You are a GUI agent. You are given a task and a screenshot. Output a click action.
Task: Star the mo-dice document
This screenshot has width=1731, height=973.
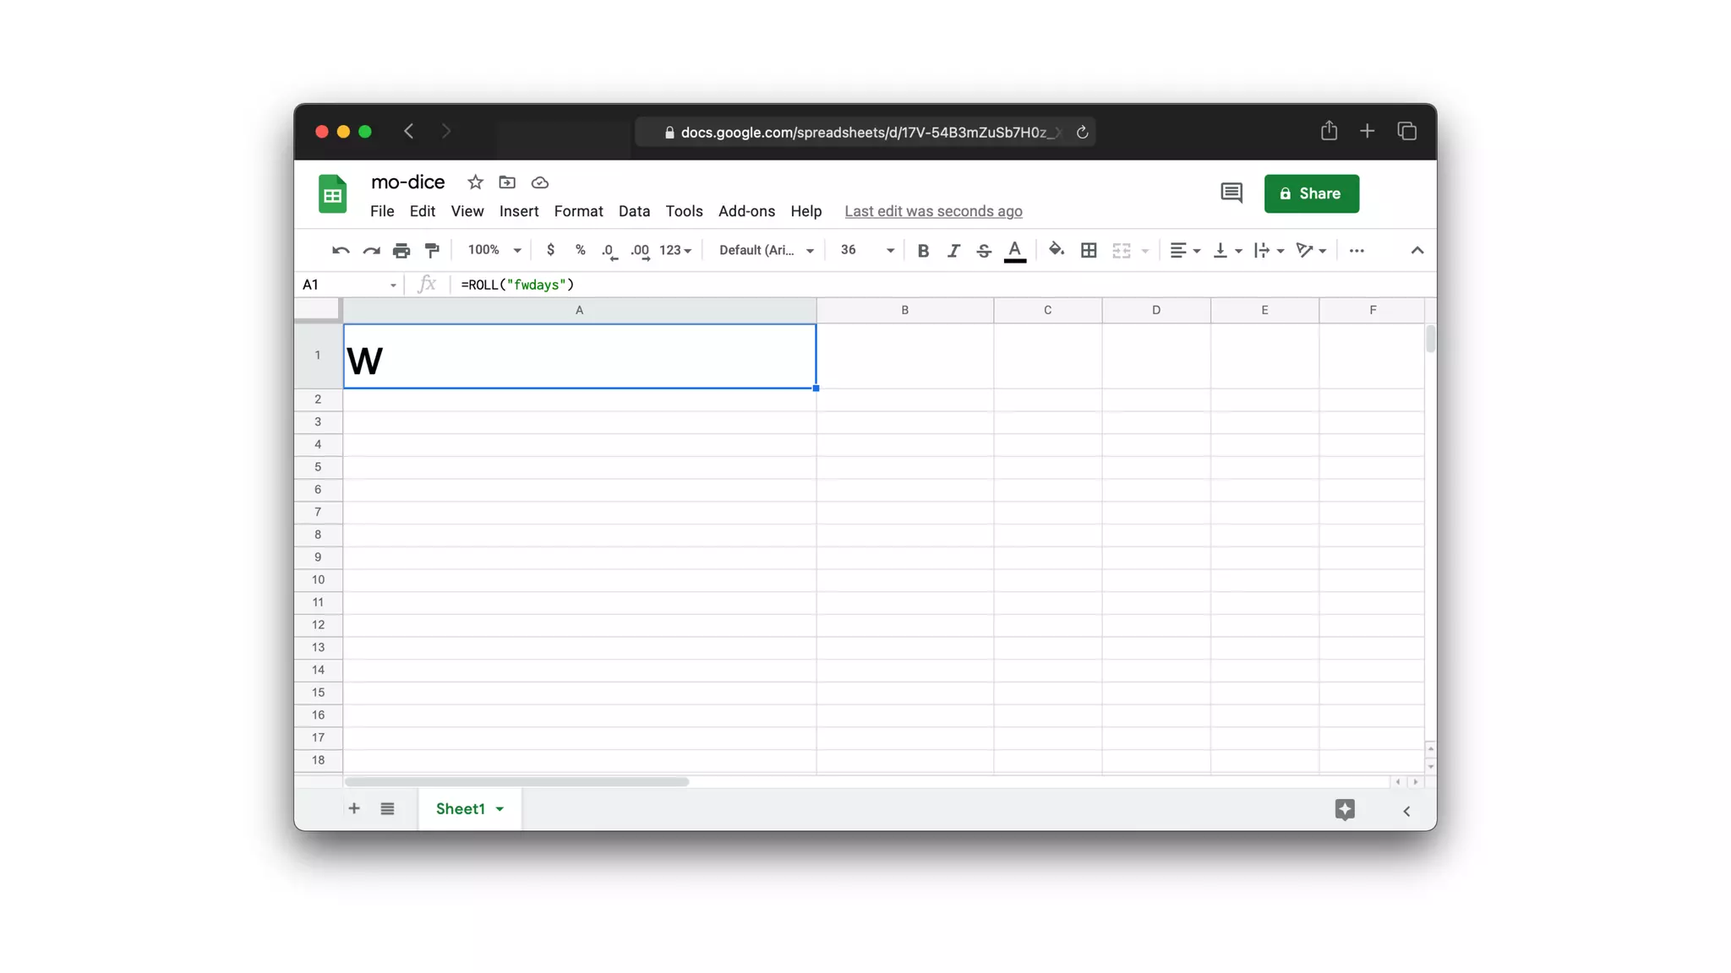[475, 182]
